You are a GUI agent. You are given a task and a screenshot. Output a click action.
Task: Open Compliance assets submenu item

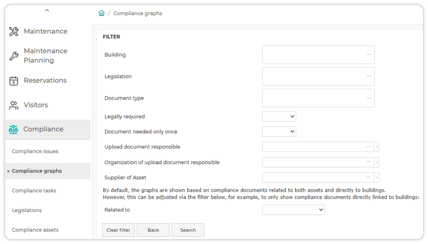[35, 230]
